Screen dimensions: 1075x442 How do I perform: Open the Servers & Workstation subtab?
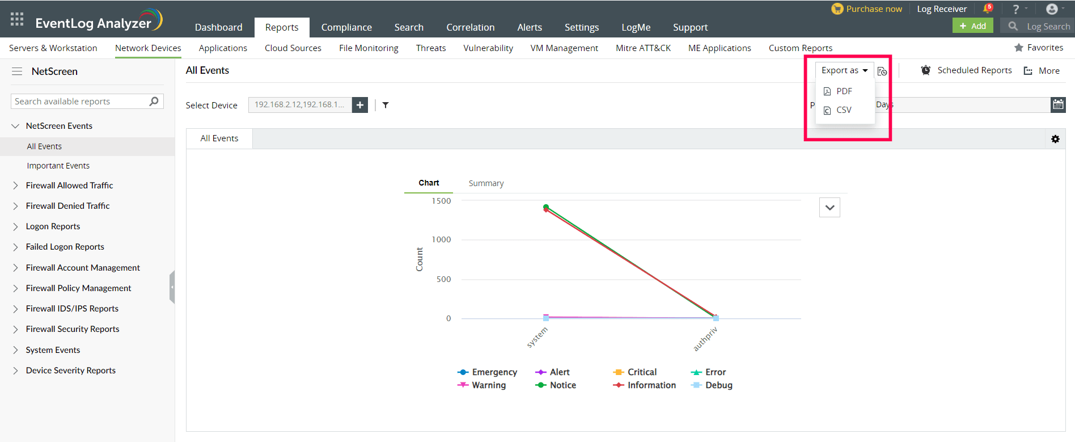(53, 48)
